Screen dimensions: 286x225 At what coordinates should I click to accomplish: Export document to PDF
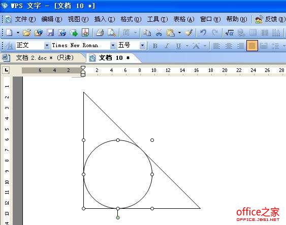[85, 33]
